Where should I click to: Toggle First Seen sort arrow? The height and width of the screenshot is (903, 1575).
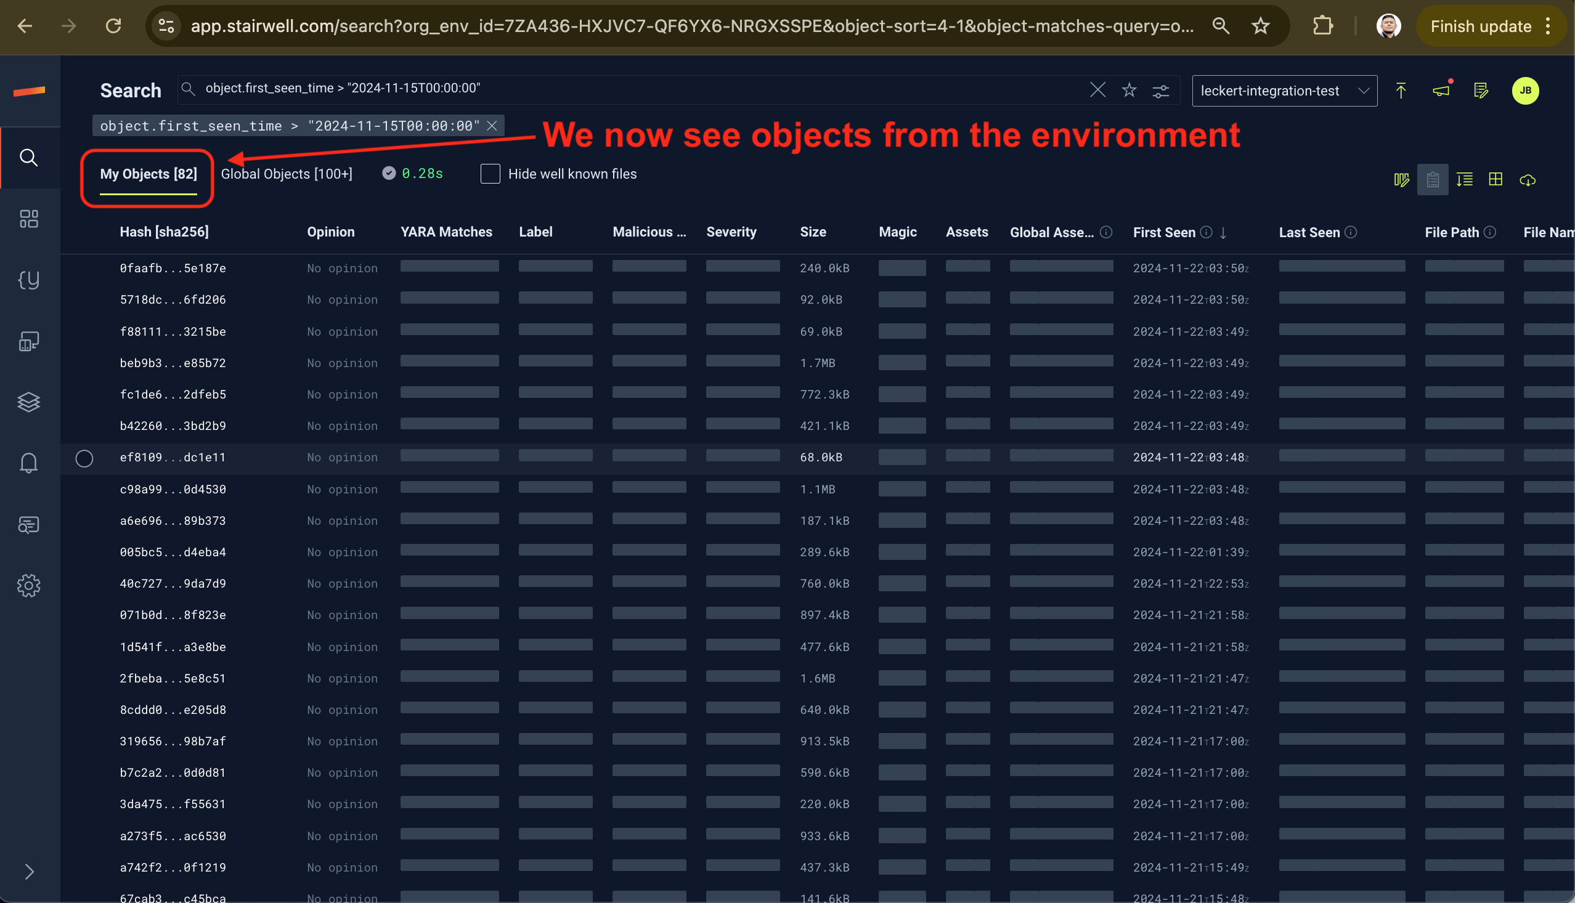coord(1223,233)
